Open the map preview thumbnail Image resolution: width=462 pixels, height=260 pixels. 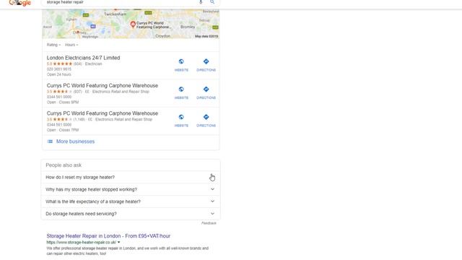coord(131,24)
